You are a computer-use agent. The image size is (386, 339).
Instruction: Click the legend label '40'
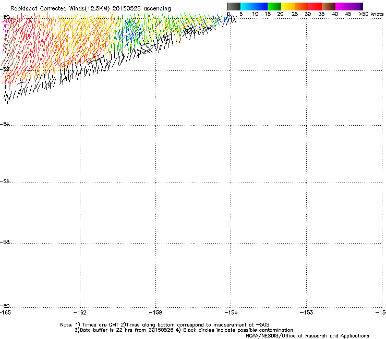335,14
